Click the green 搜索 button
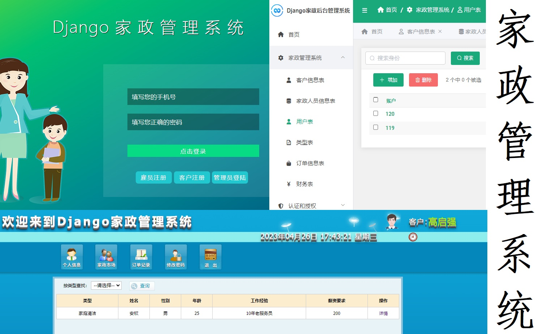 click(465, 58)
